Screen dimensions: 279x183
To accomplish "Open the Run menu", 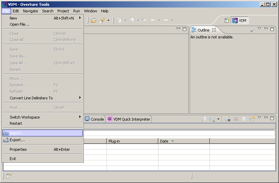I will click(x=77, y=11).
